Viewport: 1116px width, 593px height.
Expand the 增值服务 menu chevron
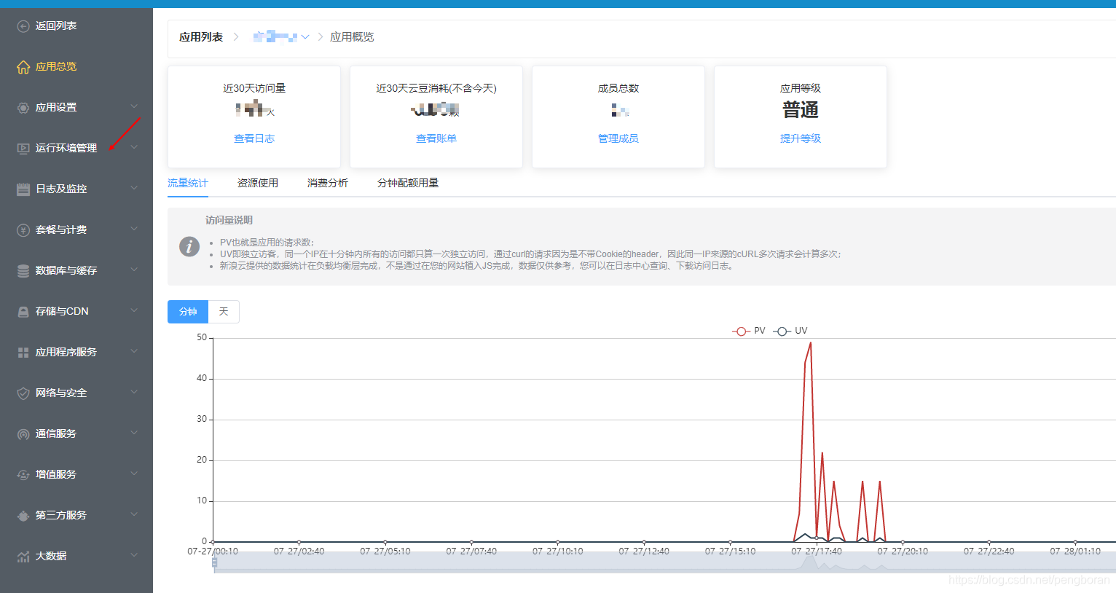134,474
